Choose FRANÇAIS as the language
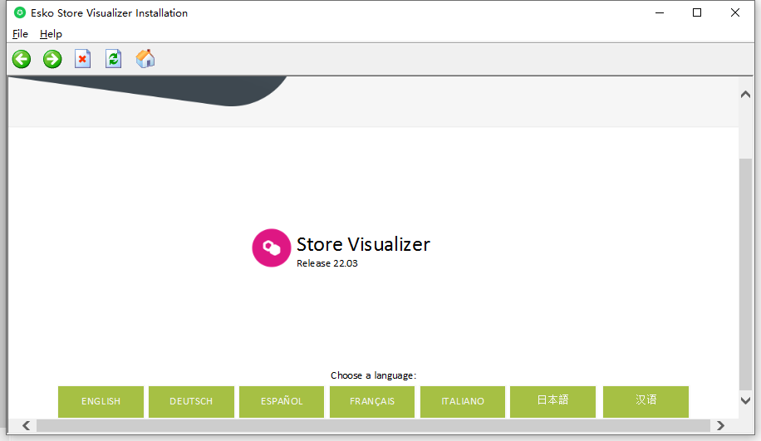Viewport: 761px width, 441px height. 372,402
